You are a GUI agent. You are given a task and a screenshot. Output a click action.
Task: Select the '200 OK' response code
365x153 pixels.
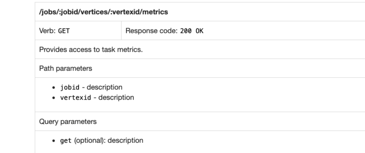click(192, 31)
